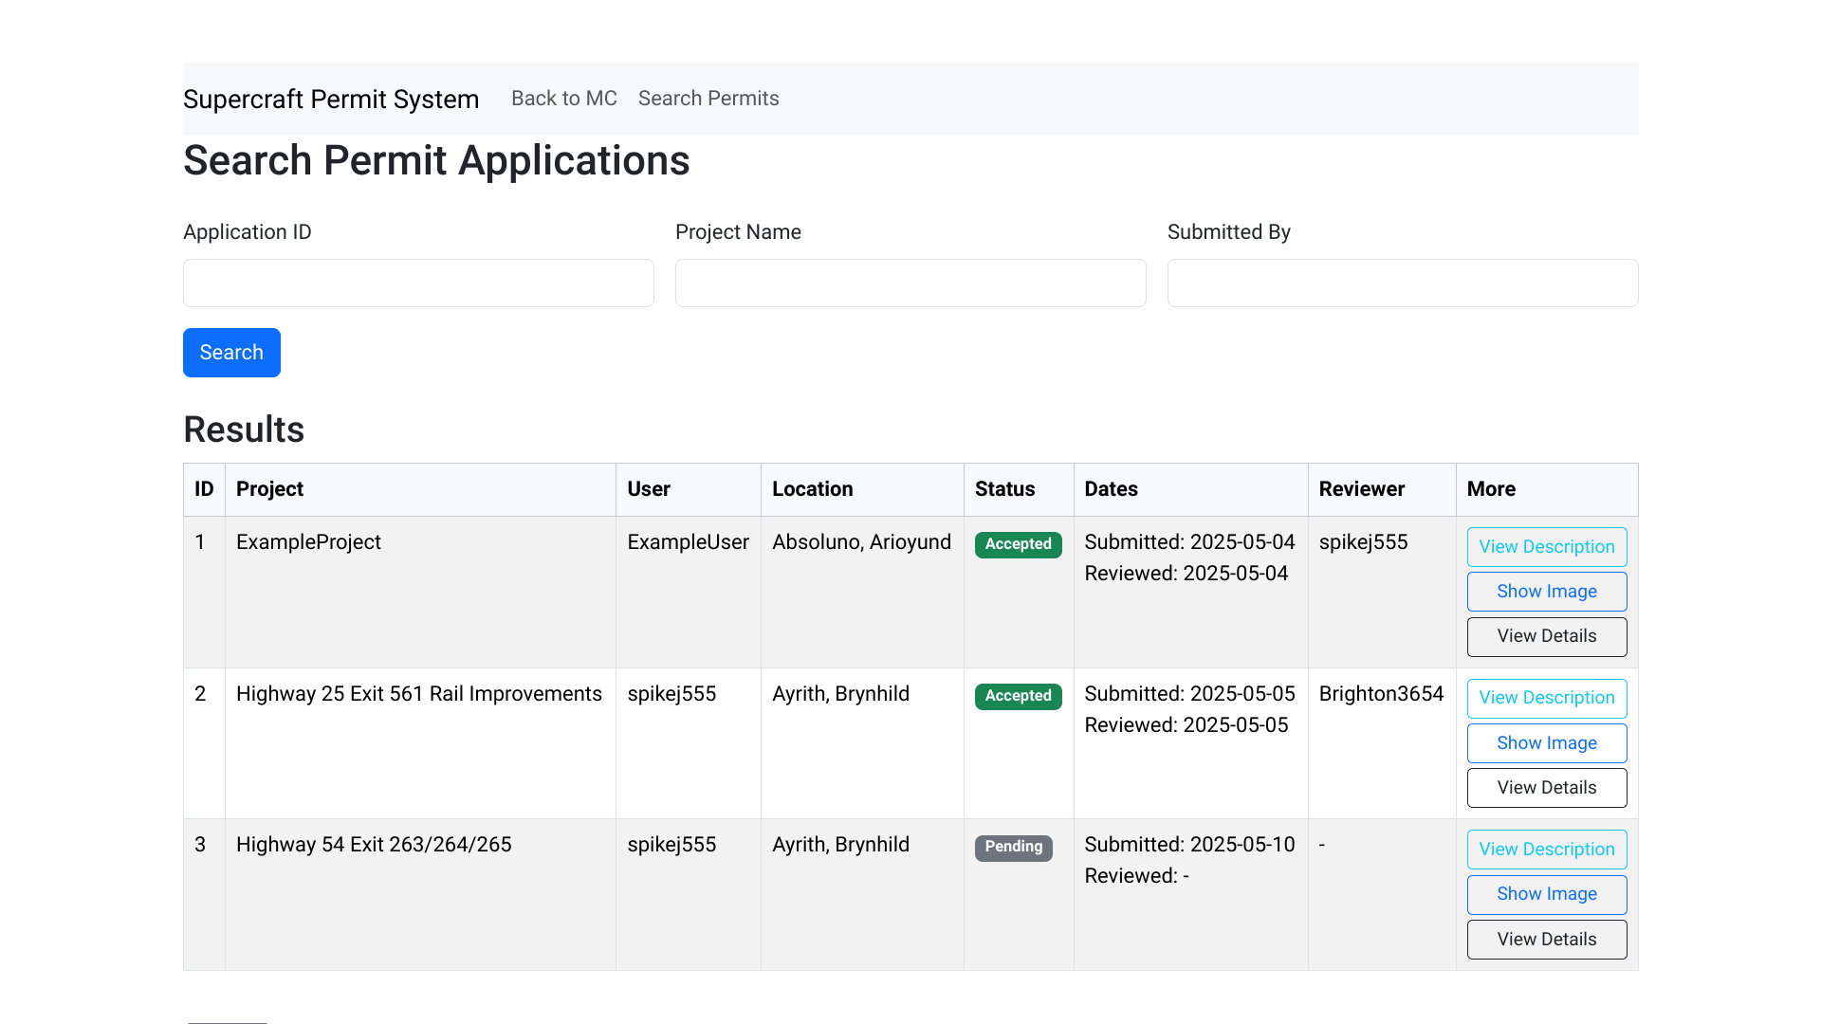The image size is (1821, 1024).
Task: Click into the Project Name field
Action: [910, 283]
